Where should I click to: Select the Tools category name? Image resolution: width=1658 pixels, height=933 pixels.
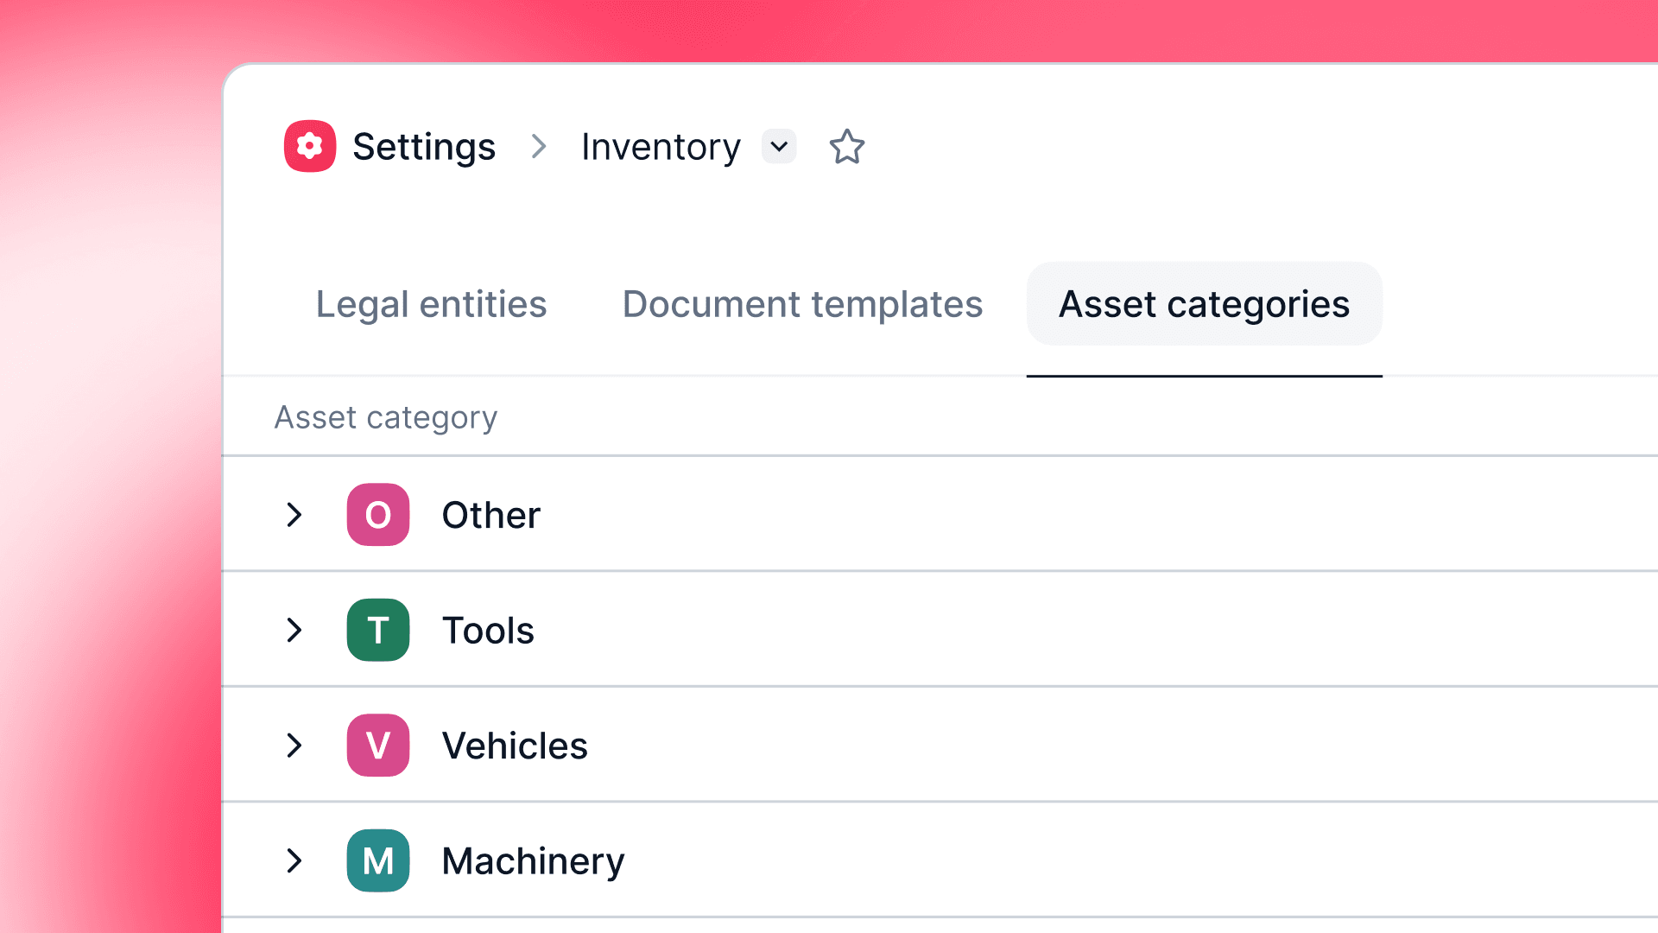[488, 631]
